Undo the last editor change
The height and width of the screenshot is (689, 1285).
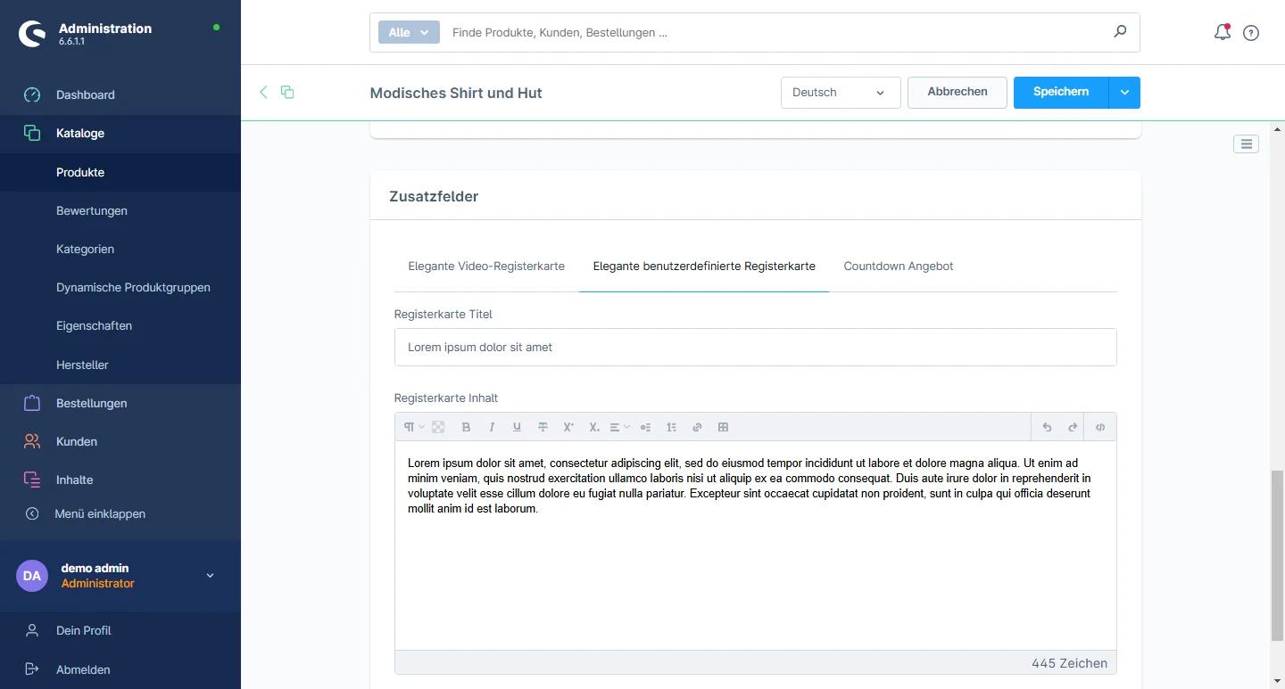click(x=1047, y=428)
